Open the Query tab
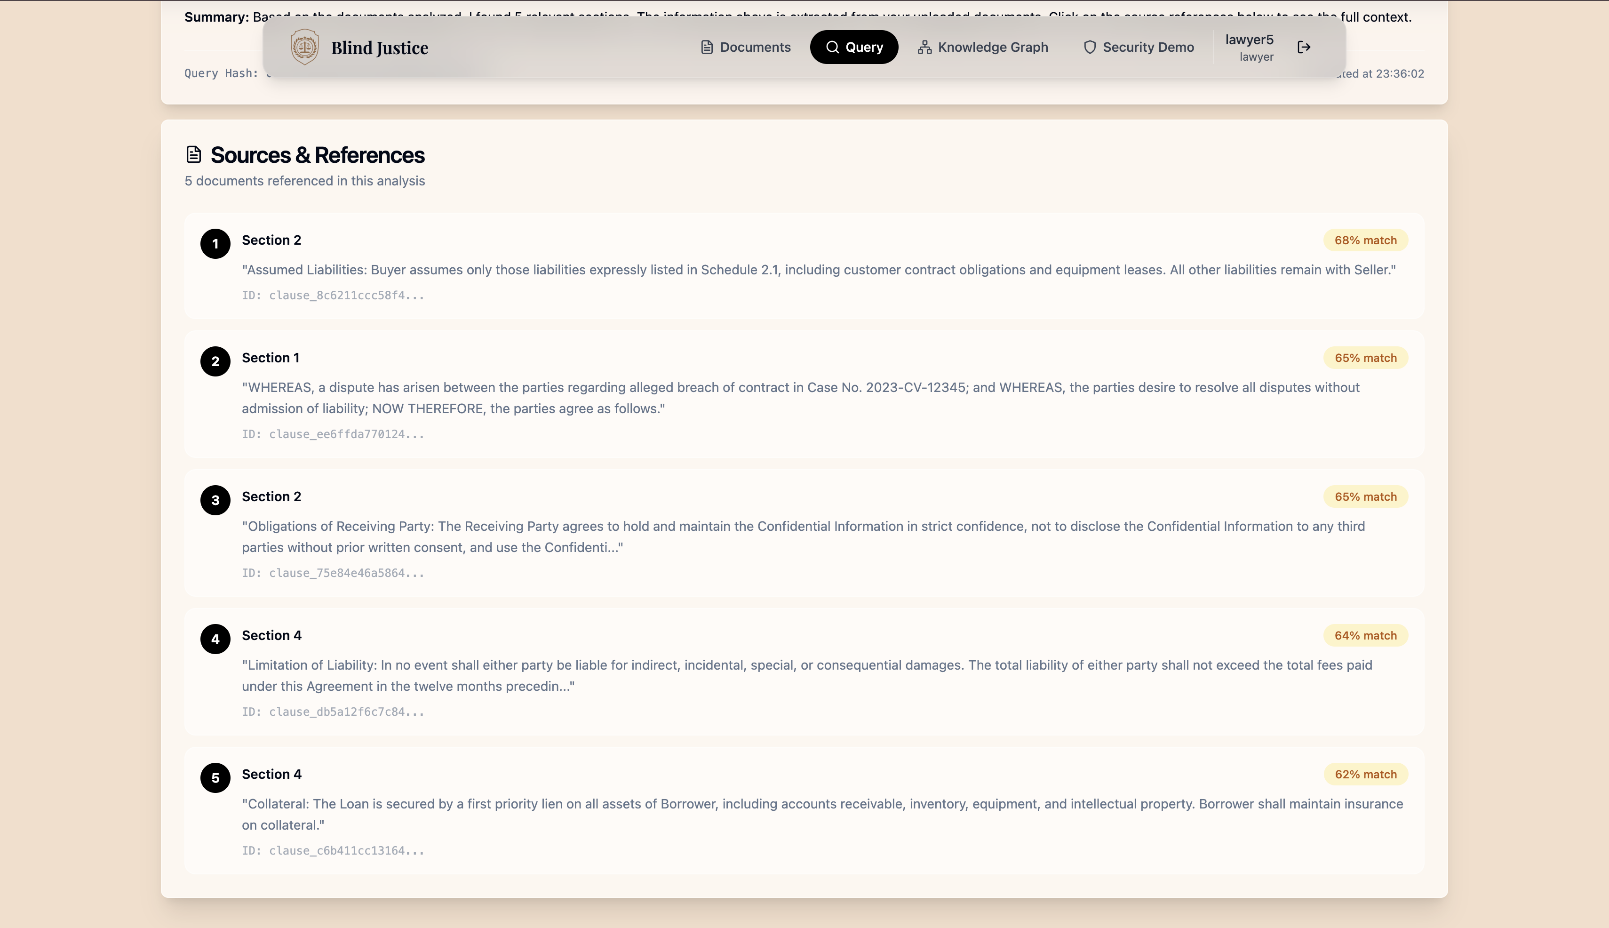The width and height of the screenshot is (1609, 928). (854, 47)
